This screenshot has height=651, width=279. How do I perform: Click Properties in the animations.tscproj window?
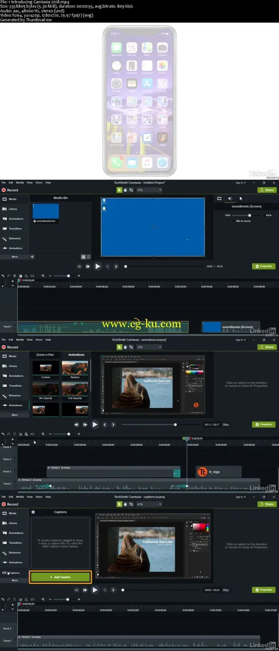pos(264,424)
